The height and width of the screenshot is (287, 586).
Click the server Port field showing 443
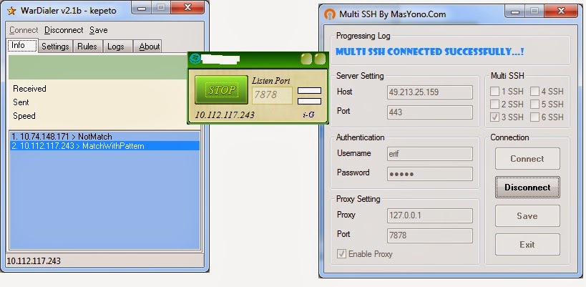pos(430,112)
